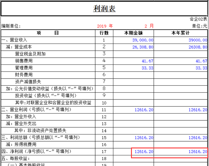Click the 三、利润总额 row label
Image resolution: width=209 pixels, height=166 pixels.
click(x=41, y=138)
